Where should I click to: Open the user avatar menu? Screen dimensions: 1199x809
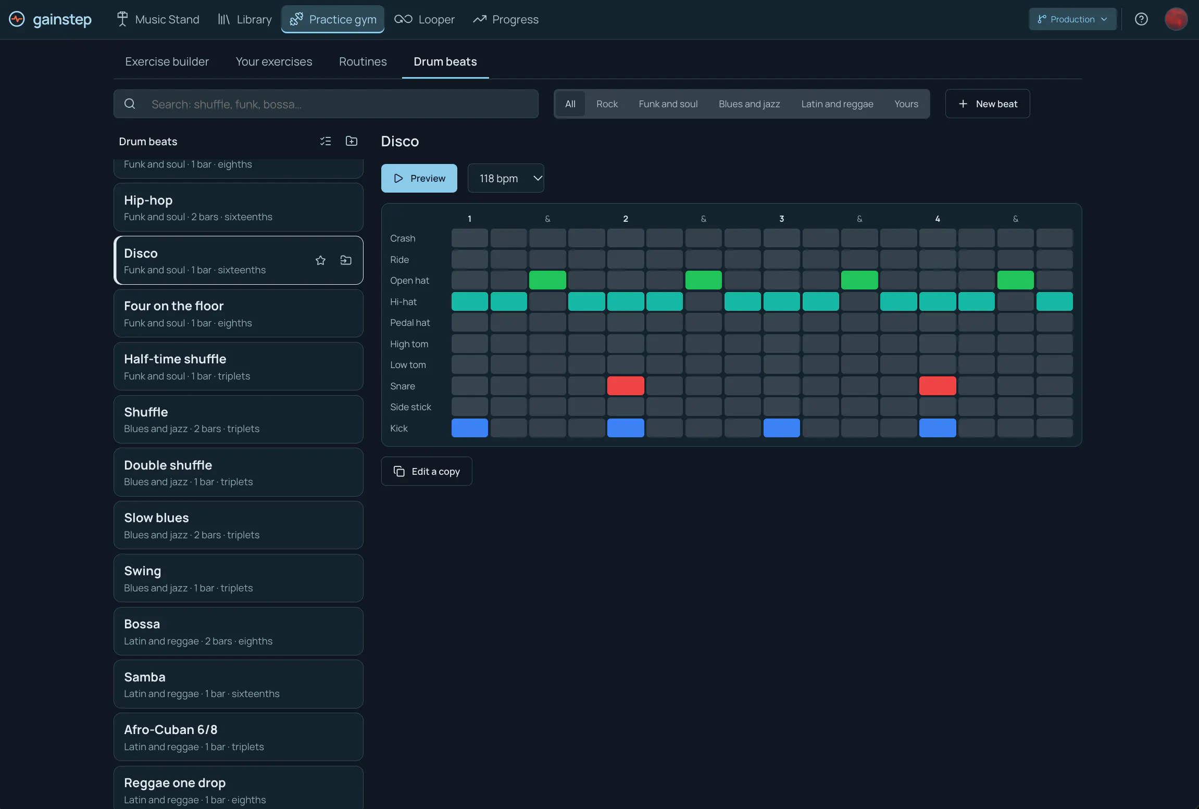click(1176, 19)
